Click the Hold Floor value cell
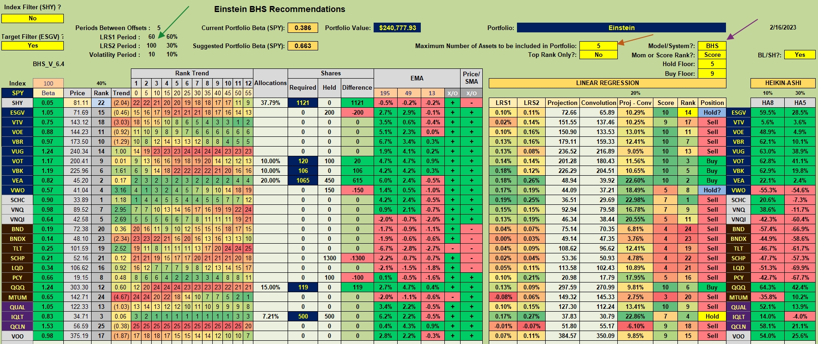Screen dimensions: 818x344 [x=712, y=64]
